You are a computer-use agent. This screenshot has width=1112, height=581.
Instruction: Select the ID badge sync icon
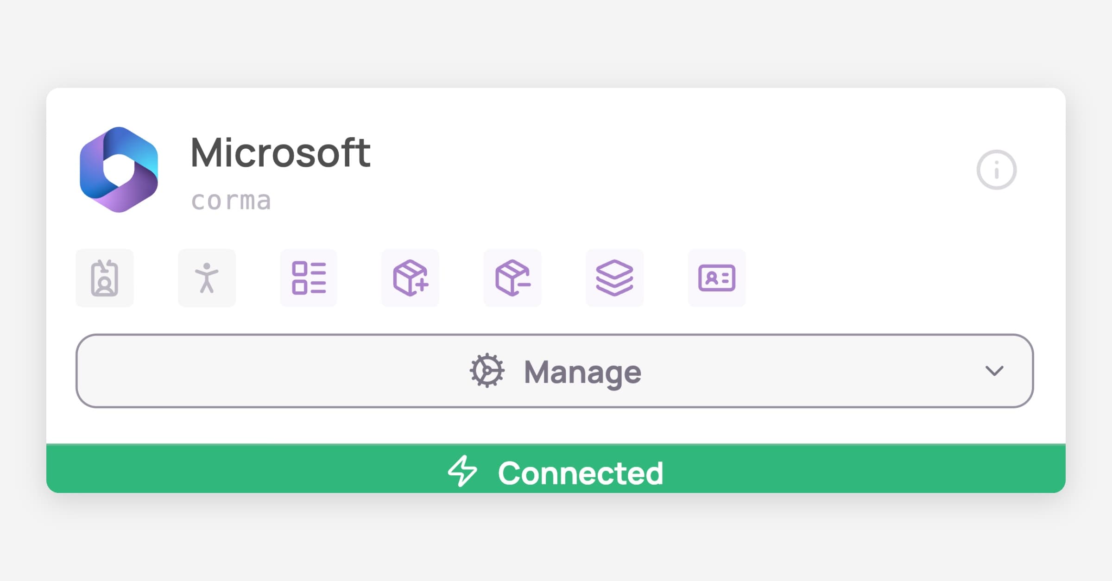pyautogui.click(x=105, y=278)
